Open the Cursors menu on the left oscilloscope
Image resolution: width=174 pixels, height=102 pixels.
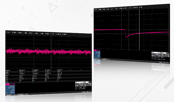coord(36,33)
